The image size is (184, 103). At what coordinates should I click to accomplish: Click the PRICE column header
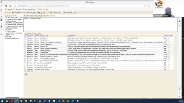[x=166, y=36]
